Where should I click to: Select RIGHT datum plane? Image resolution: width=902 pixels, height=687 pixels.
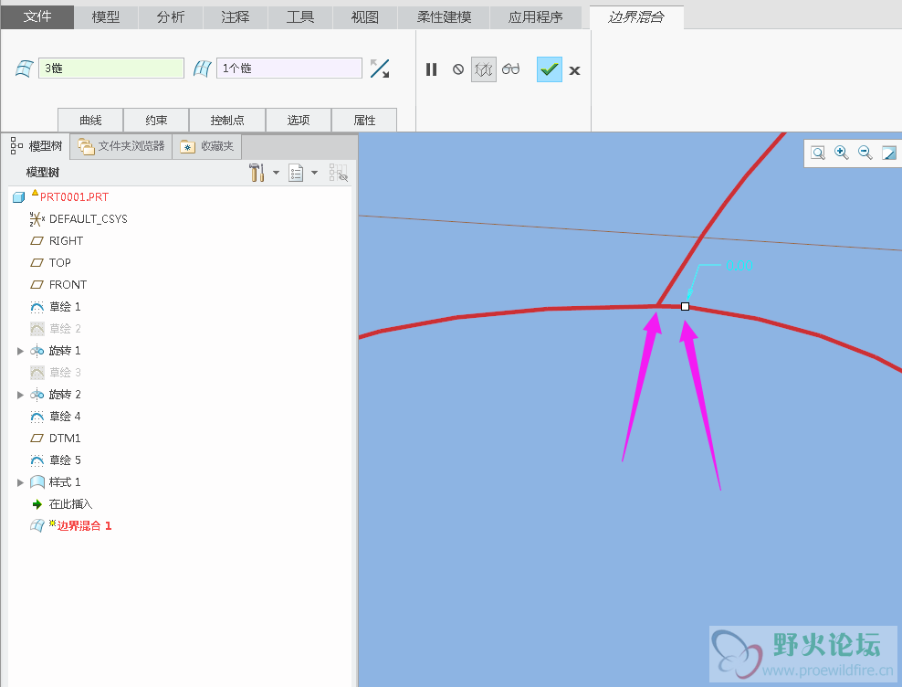tap(66, 240)
